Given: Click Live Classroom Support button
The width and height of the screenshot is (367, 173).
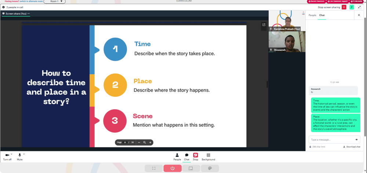Looking at the screenshot, I should [338, 1].
